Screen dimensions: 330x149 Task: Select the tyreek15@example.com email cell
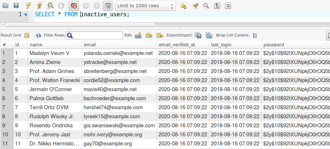coord(119,116)
